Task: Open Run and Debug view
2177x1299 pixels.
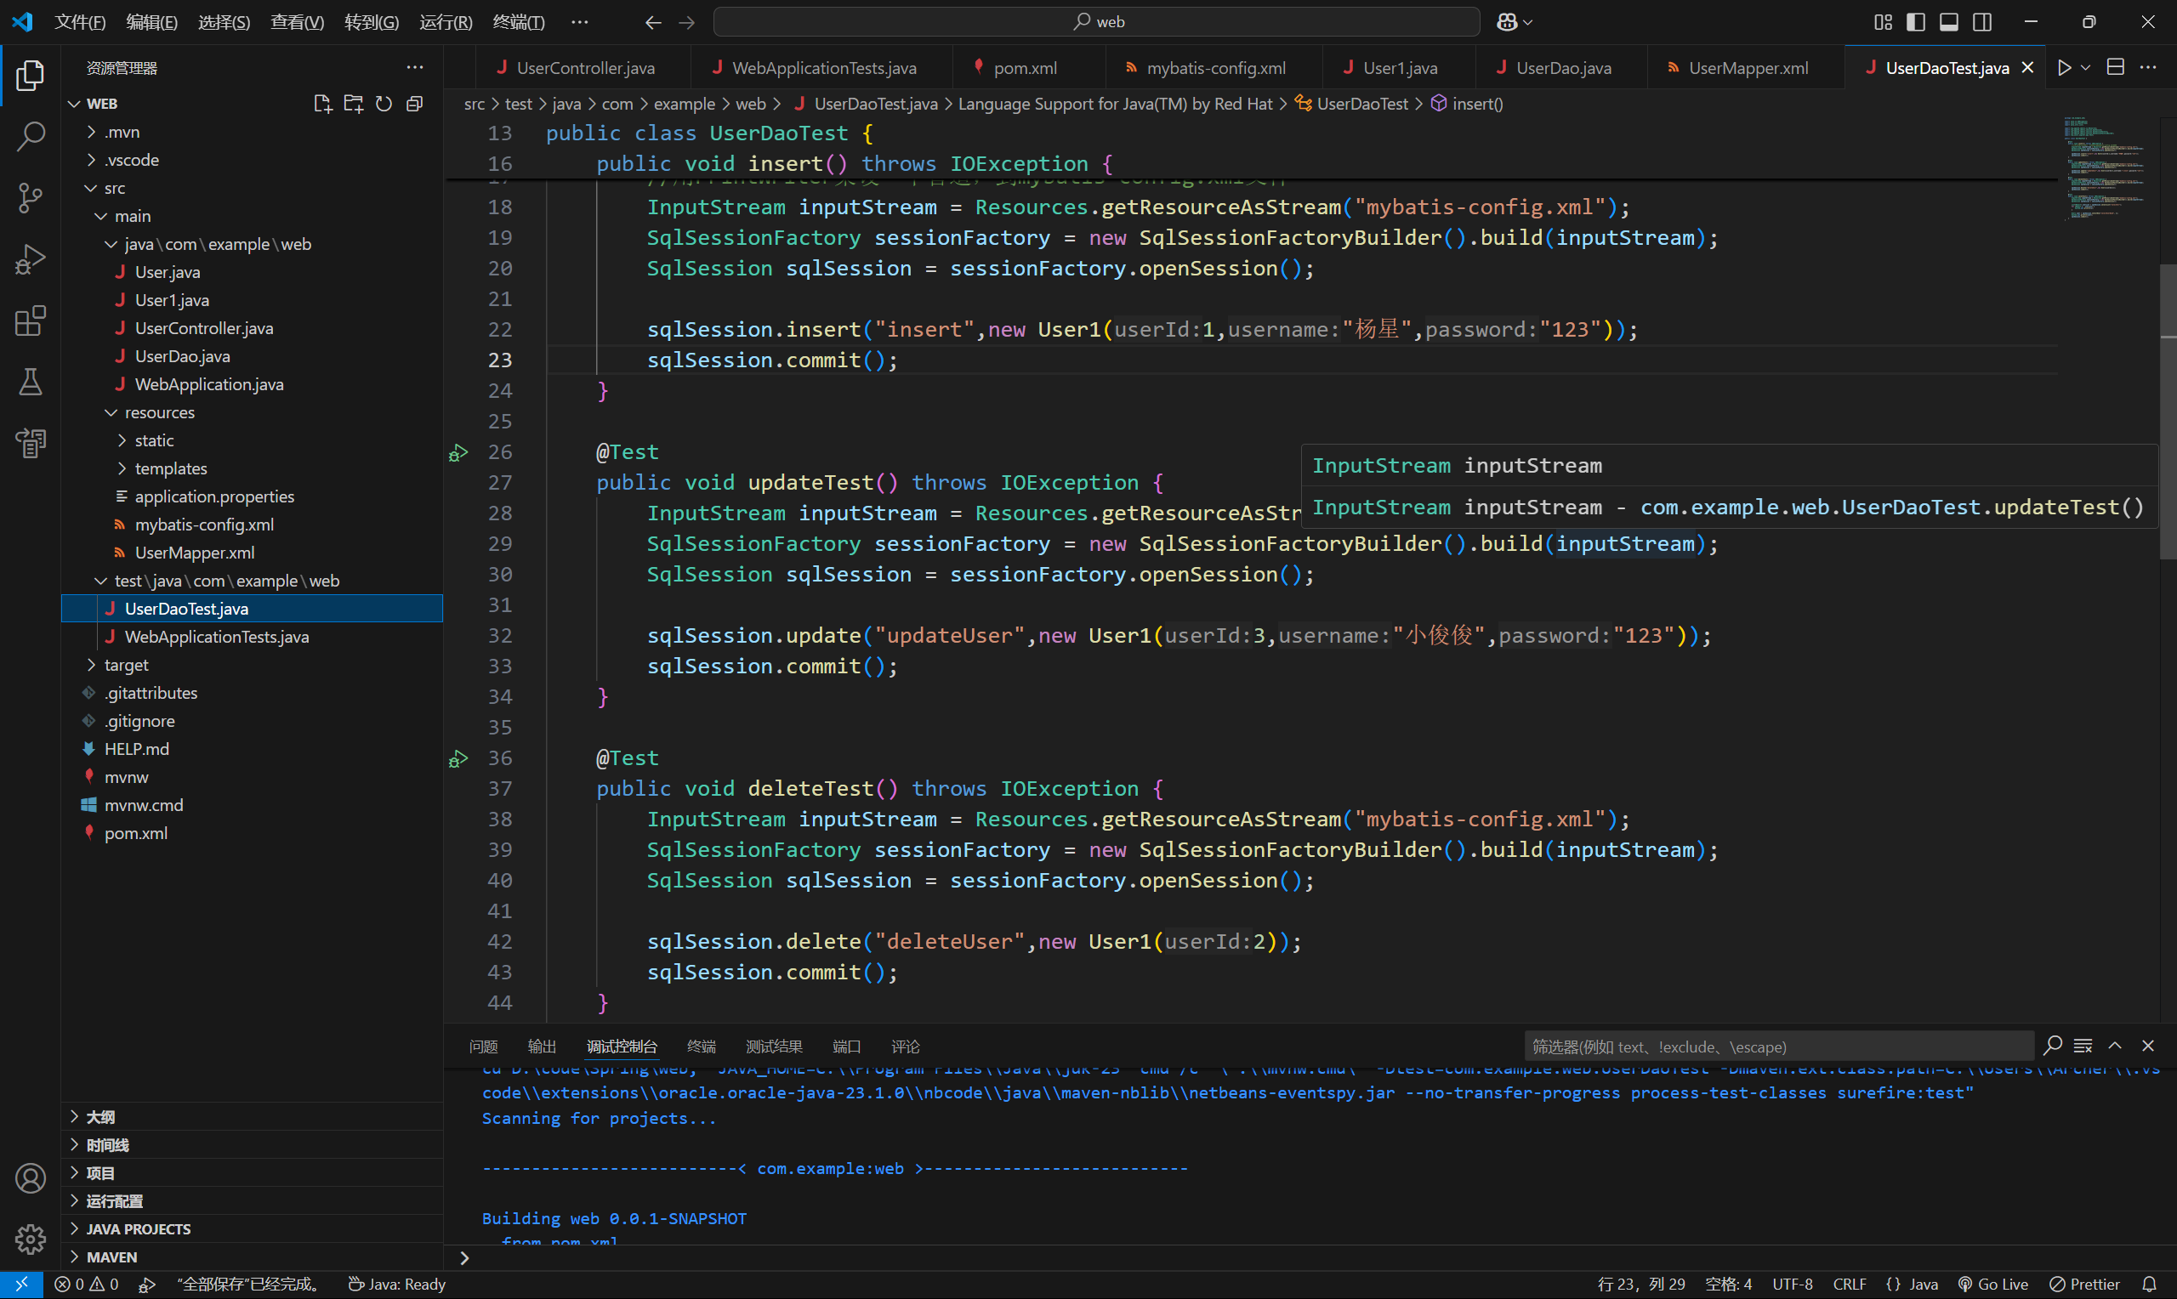Action: (31, 259)
